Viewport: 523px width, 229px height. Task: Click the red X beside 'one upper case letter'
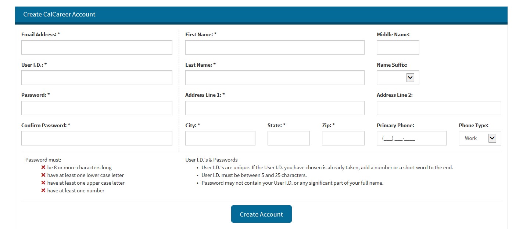coord(43,183)
